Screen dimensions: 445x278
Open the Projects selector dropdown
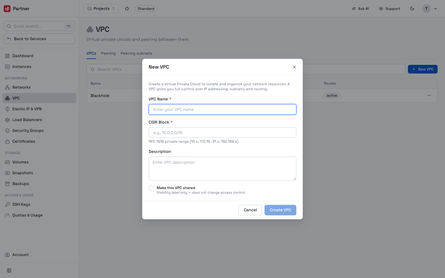pyautogui.click(x=101, y=9)
